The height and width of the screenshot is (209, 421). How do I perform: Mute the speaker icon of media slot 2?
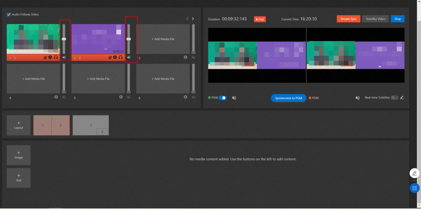click(x=129, y=57)
